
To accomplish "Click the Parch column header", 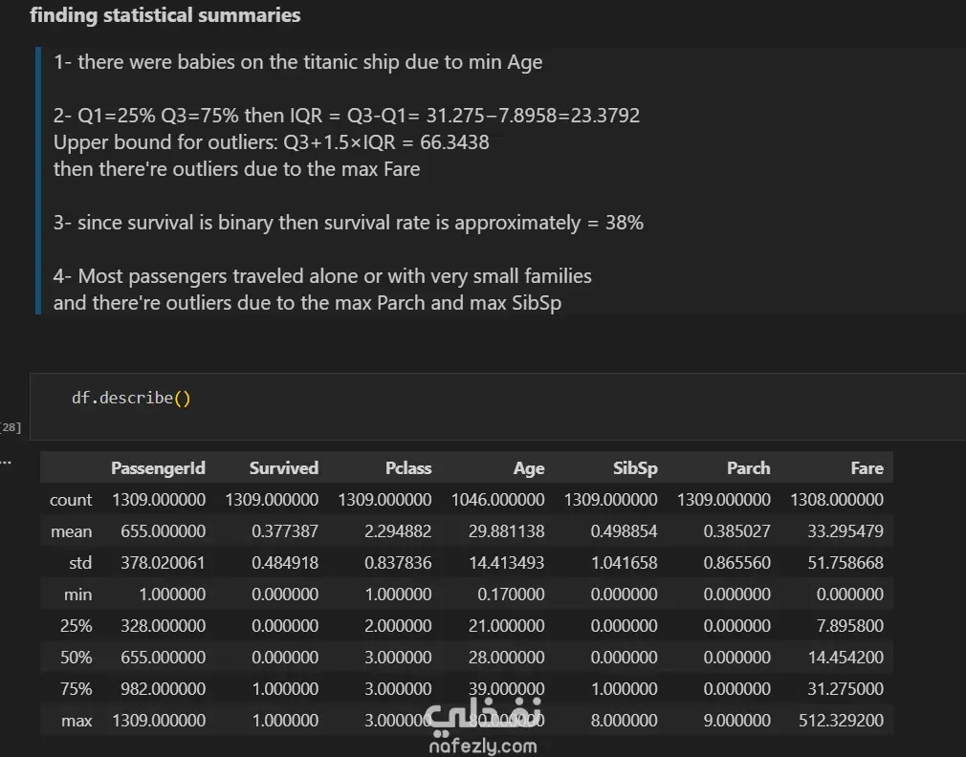I will pos(748,468).
